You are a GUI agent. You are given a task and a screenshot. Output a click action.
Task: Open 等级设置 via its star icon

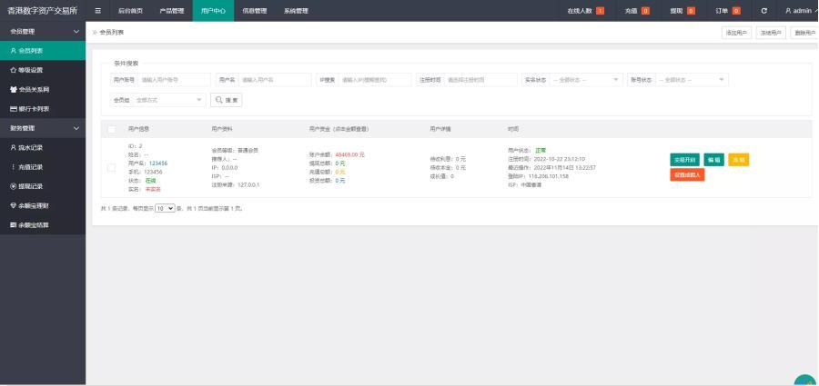click(14, 70)
